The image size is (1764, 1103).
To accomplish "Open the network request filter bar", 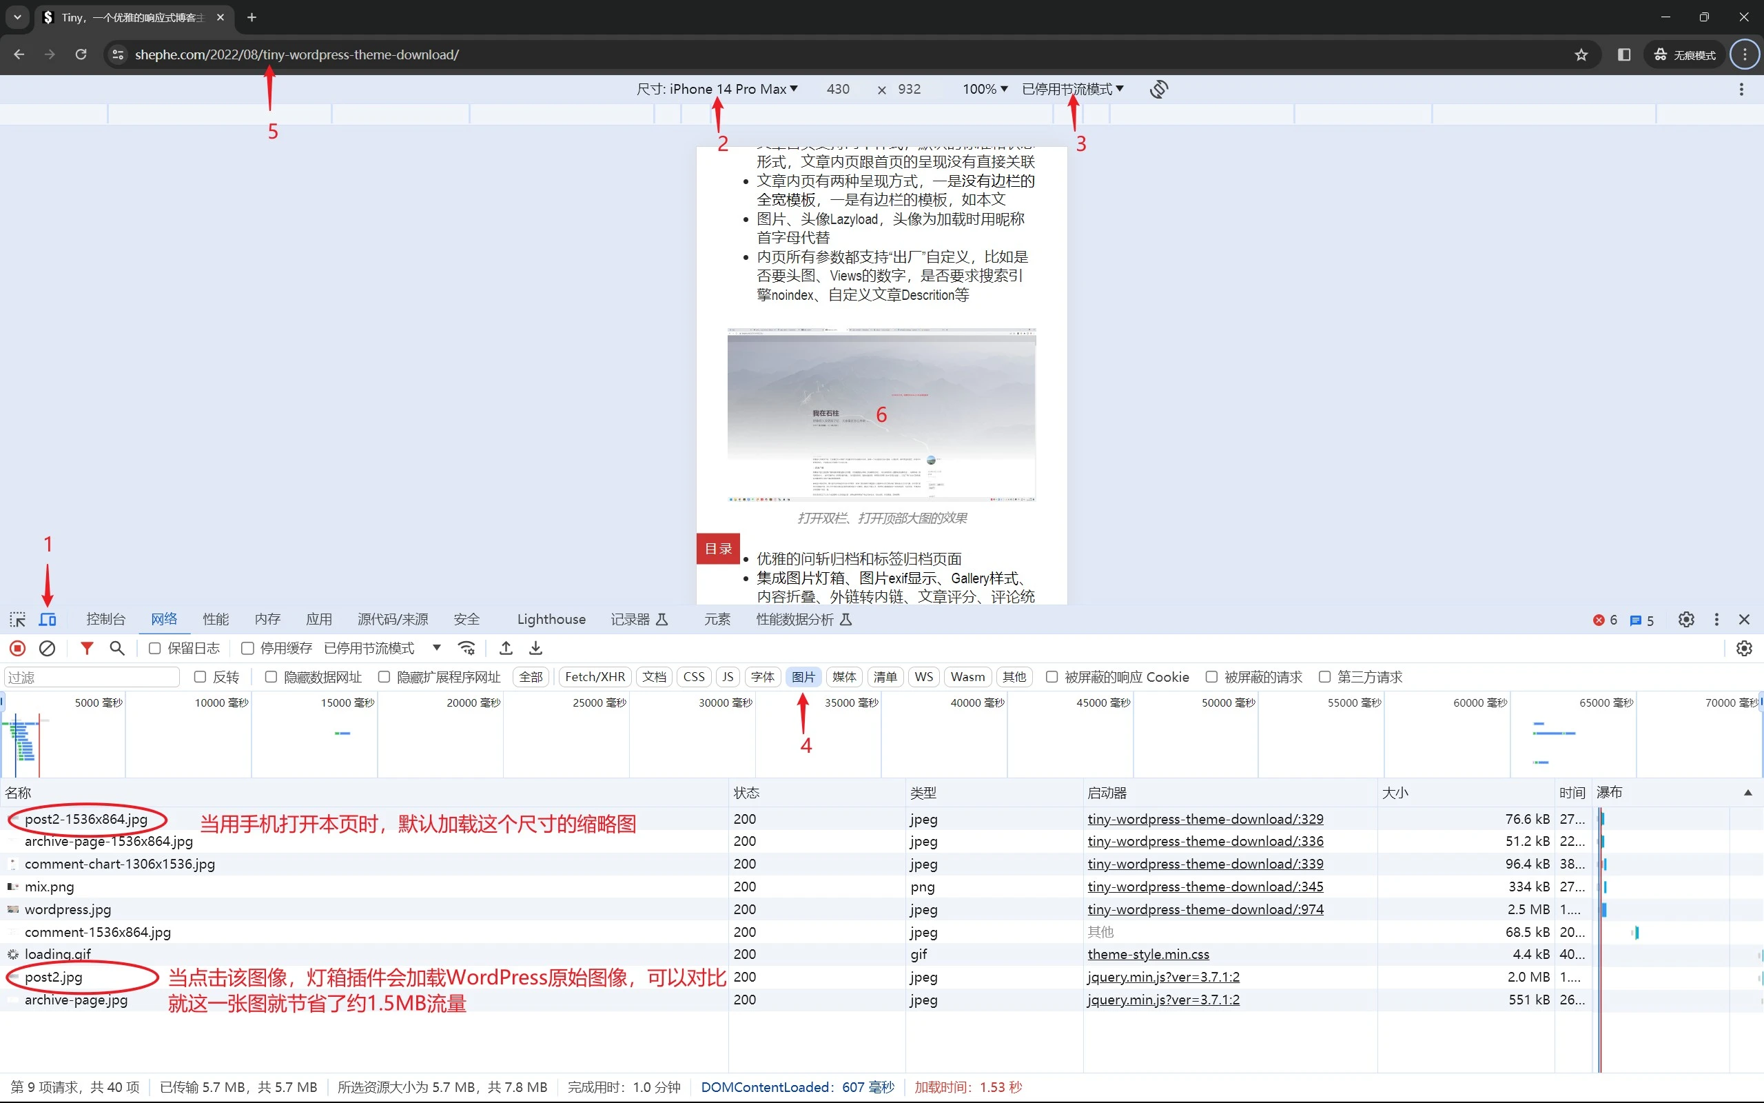I will (86, 648).
